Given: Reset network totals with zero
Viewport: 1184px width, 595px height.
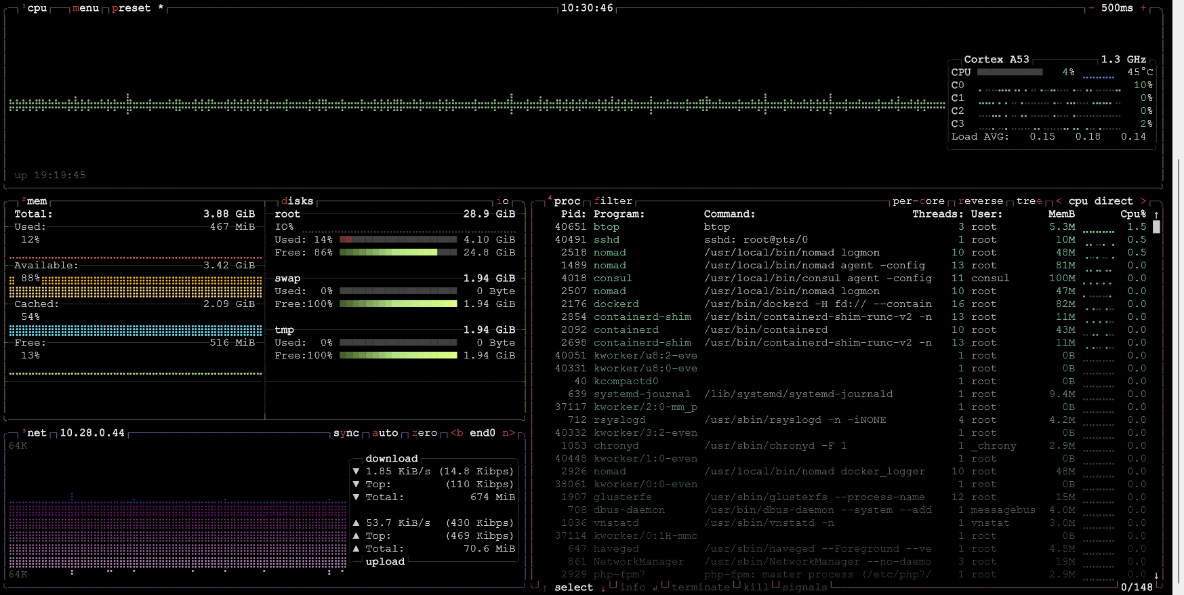Looking at the screenshot, I should (x=424, y=433).
